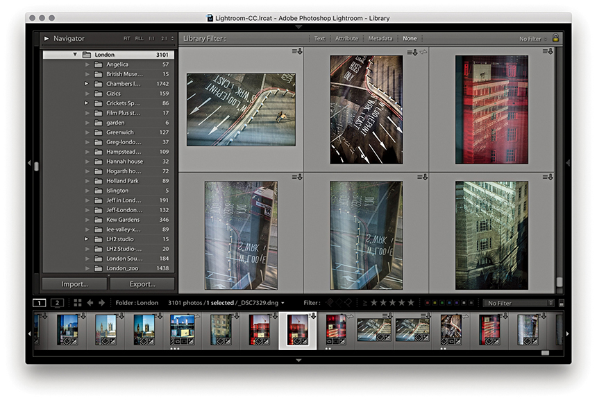Viewport: 597px width, 400px height.
Task: Select the Metadata filter tab
Action: pos(380,39)
